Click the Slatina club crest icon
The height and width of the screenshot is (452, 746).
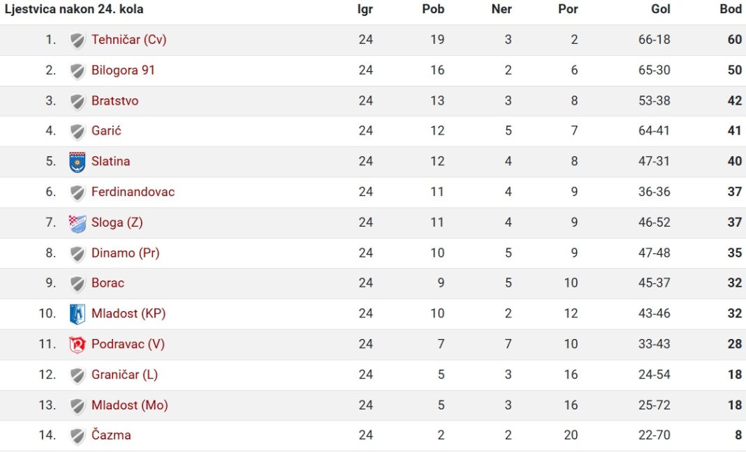[77, 162]
